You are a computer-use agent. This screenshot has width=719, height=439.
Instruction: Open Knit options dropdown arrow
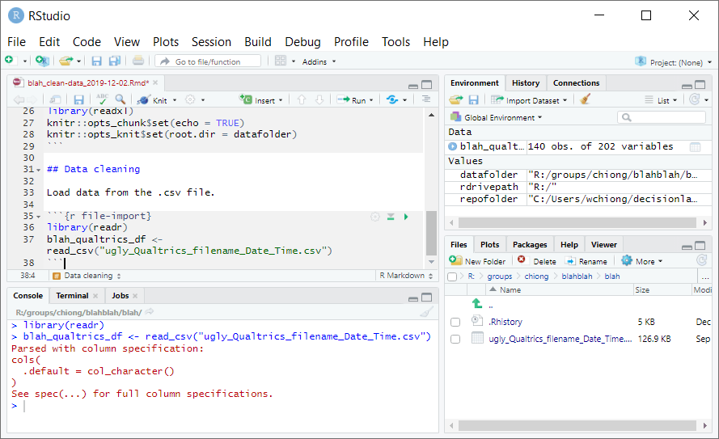point(175,100)
